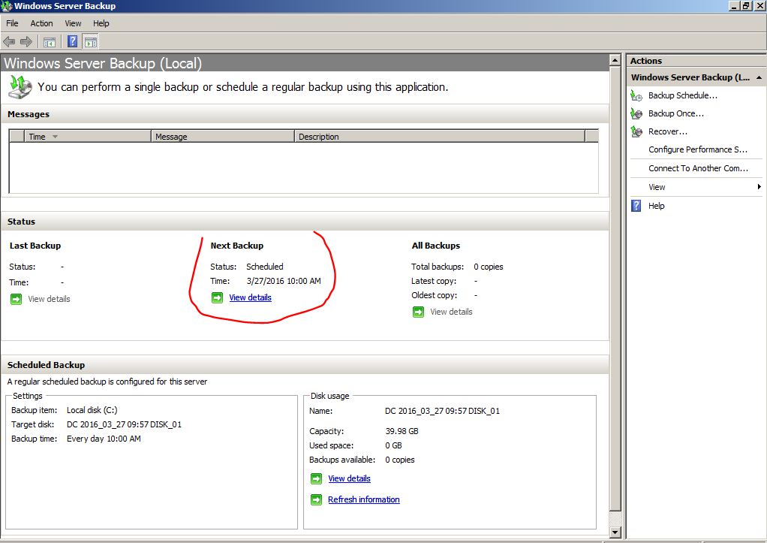This screenshot has width=767, height=543.
Task: Click green arrow icon under Last Backup
Action: [17, 299]
